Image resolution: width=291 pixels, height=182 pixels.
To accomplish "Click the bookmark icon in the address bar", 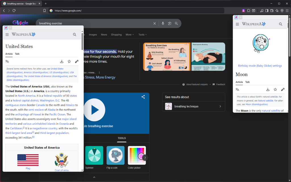I will pyautogui.click(x=44, y=11).
